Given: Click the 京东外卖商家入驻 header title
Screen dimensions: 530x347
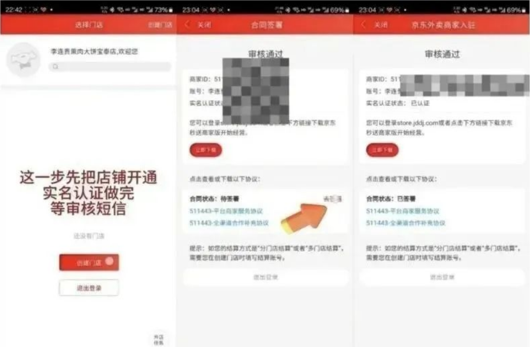Looking at the screenshot, I should tap(443, 25).
